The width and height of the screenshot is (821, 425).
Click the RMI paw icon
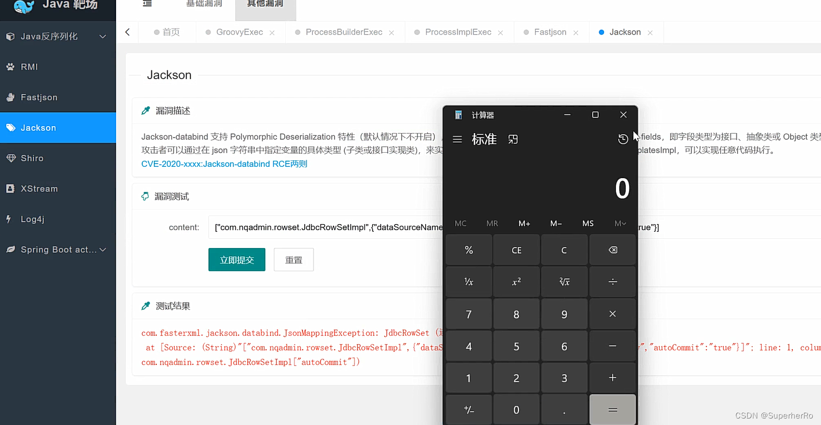pyautogui.click(x=10, y=67)
